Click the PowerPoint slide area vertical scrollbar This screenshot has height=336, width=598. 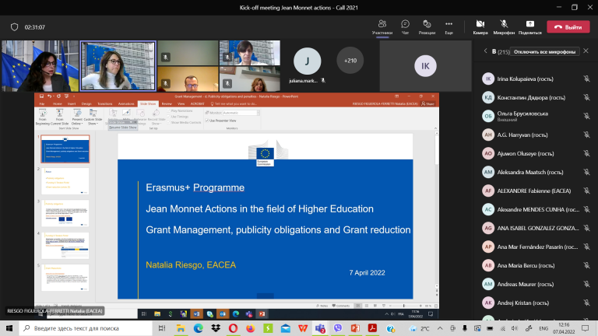[x=436, y=209]
